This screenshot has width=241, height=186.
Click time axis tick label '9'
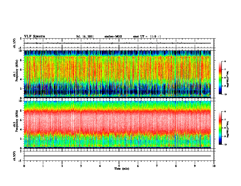tap(195, 166)
